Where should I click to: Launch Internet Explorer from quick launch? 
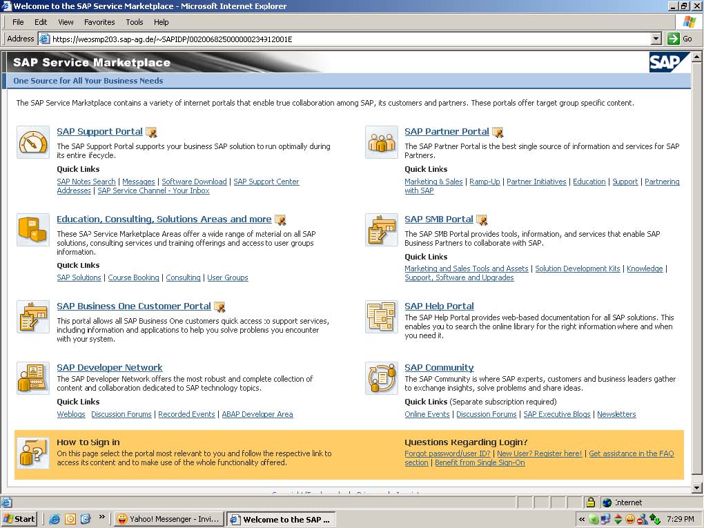[55, 519]
